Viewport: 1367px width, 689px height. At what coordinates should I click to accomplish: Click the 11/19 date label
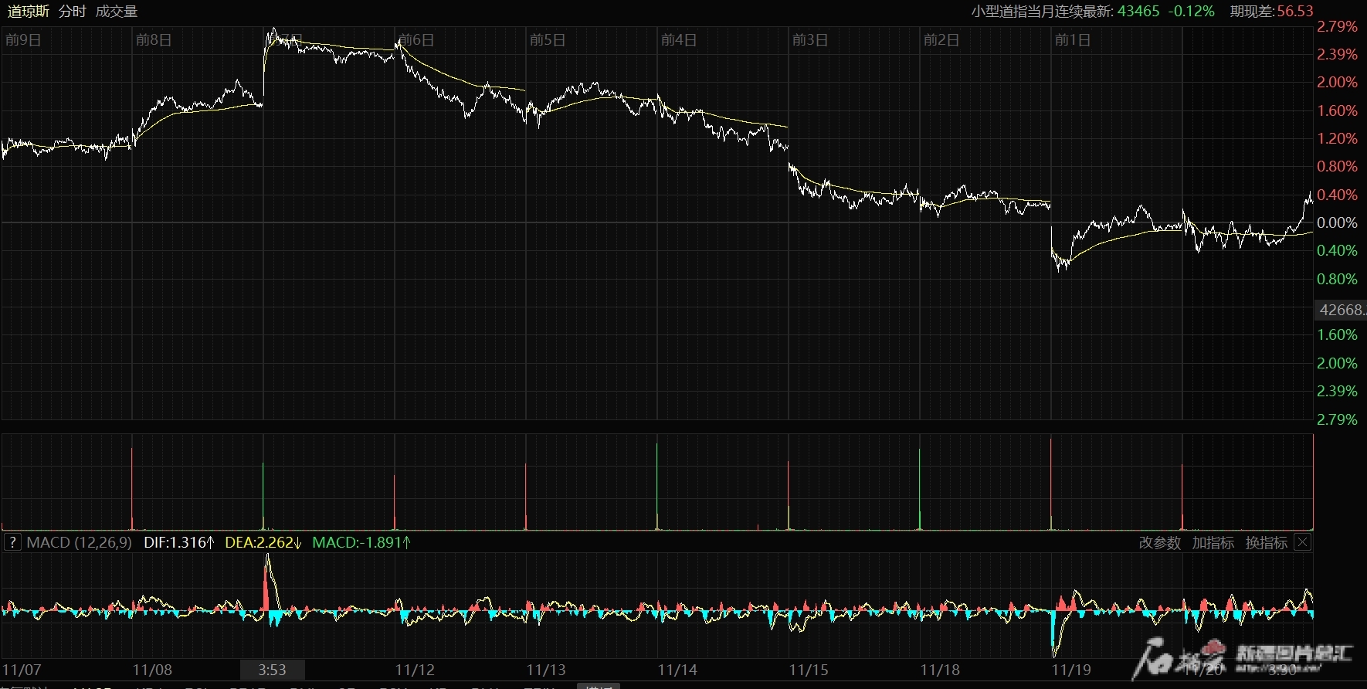coord(1071,670)
